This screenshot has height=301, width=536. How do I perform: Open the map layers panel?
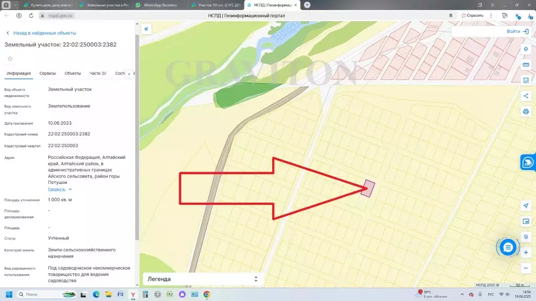point(526,49)
